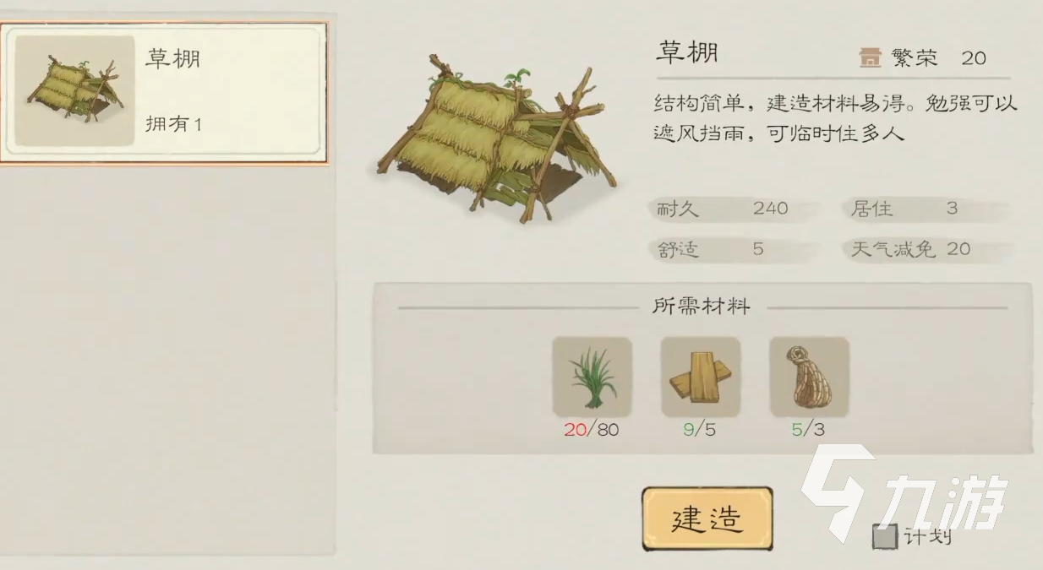Click the 天气减免 20 stat bar
Screen dimensions: 1043x570
tap(926, 249)
